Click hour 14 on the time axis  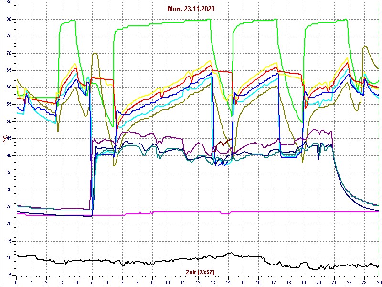228,282
